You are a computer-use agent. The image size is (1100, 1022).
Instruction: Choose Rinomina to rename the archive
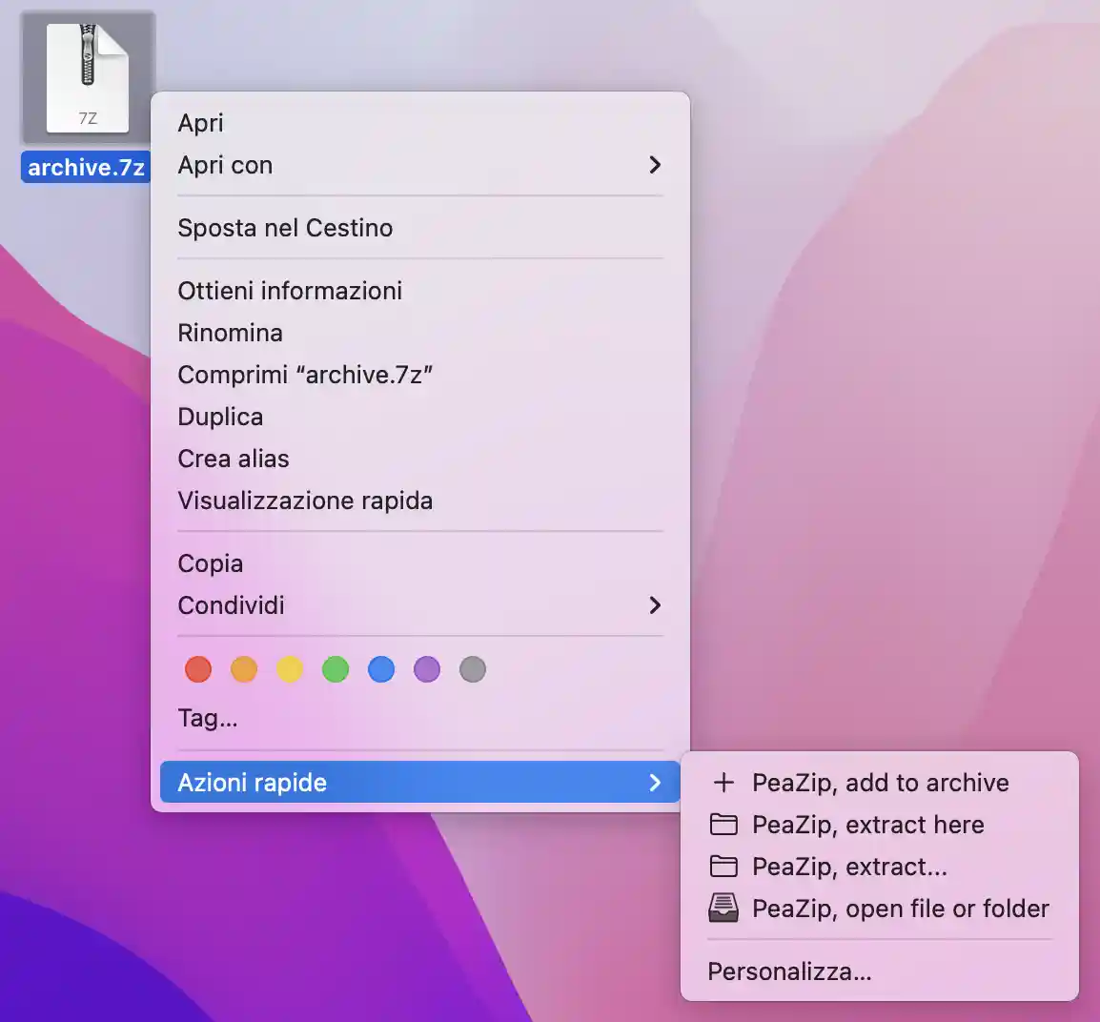coord(230,333)
